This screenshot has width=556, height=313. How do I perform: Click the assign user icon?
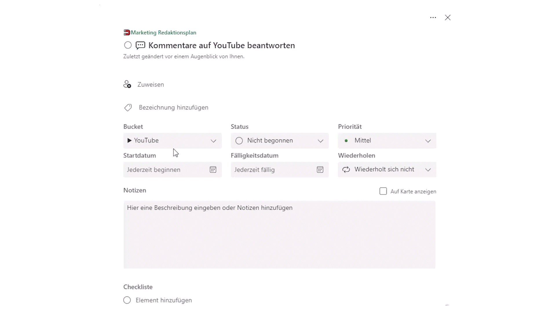(x=127, y=84)
